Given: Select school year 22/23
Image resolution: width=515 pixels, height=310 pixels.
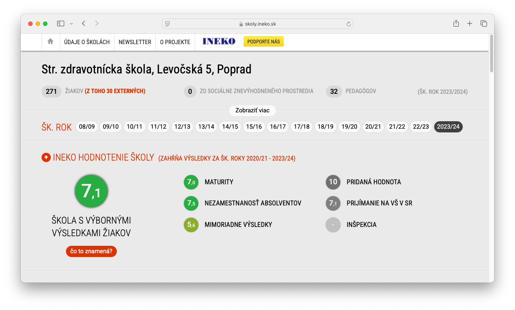Looking at the screenshot, I should point(421,127).
